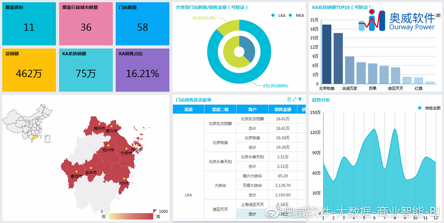The height and width of the screenshot is (223, 444).
Task: Click the KA销售占比 card showing 16.21%
Action: pyautogui.click(x=142, y=70)
